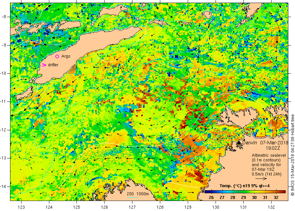Select the 'Argo' legend label
The height and width of the screenshot is (211, 295).
point(66,56)
